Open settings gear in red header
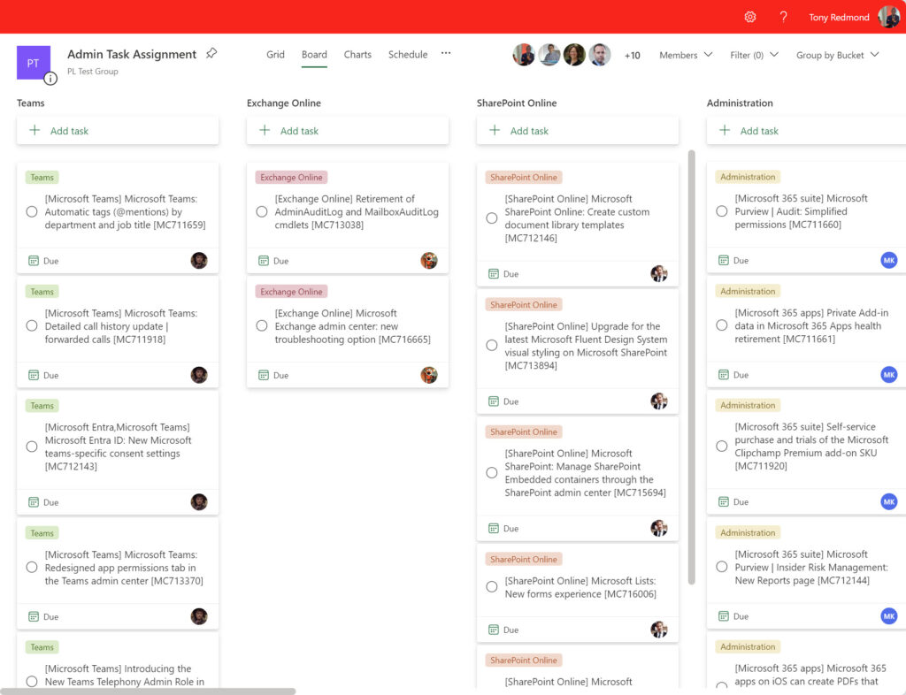The width and height of the screenshot is (906, 695). click(750, 17)
